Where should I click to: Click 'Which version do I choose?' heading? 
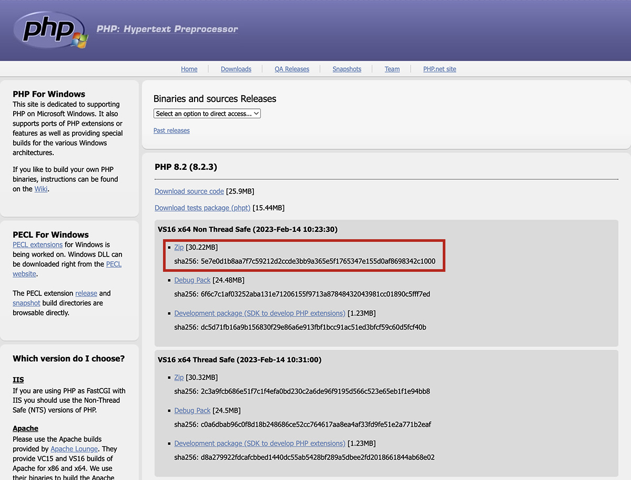68,359
